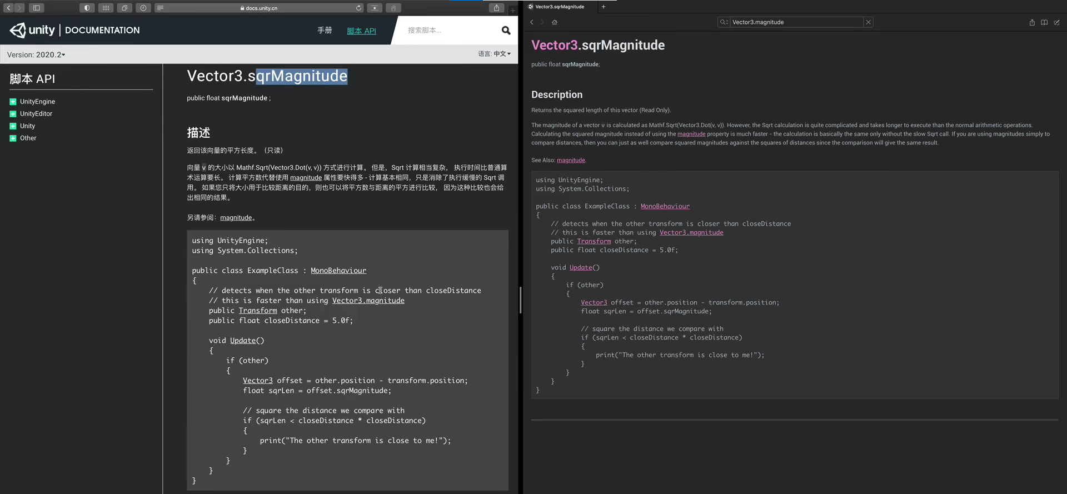
Task: Show the tab overview in Safari
Action: point(124,8)
